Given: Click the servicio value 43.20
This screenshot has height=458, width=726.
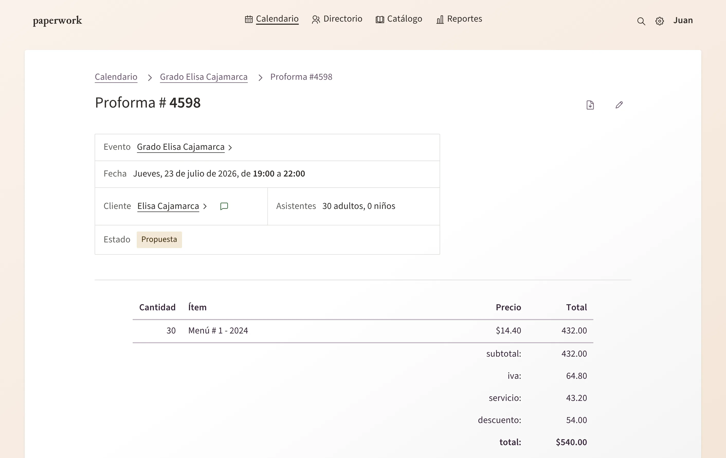Looking at the screenshot, I should point(576,398).
